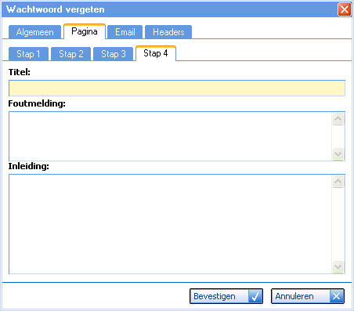This screenshot has height=311, width=354.
Task: Click the Stap 4 sub-tab
Action: (156, 53)
